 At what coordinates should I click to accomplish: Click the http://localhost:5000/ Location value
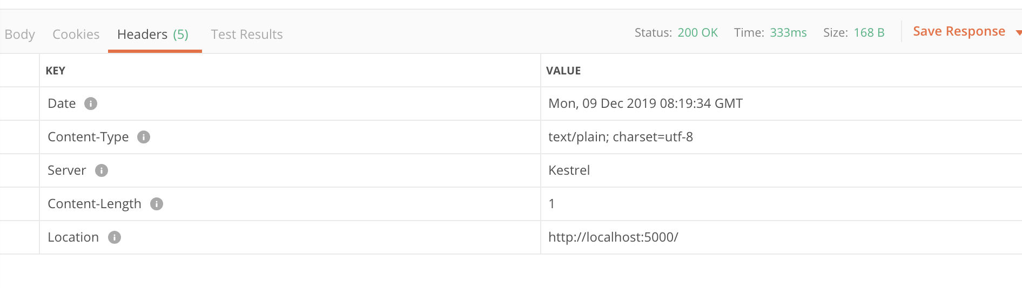[613, 237]
